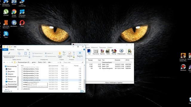Select the Opera desktop icon

coord(22,23)
